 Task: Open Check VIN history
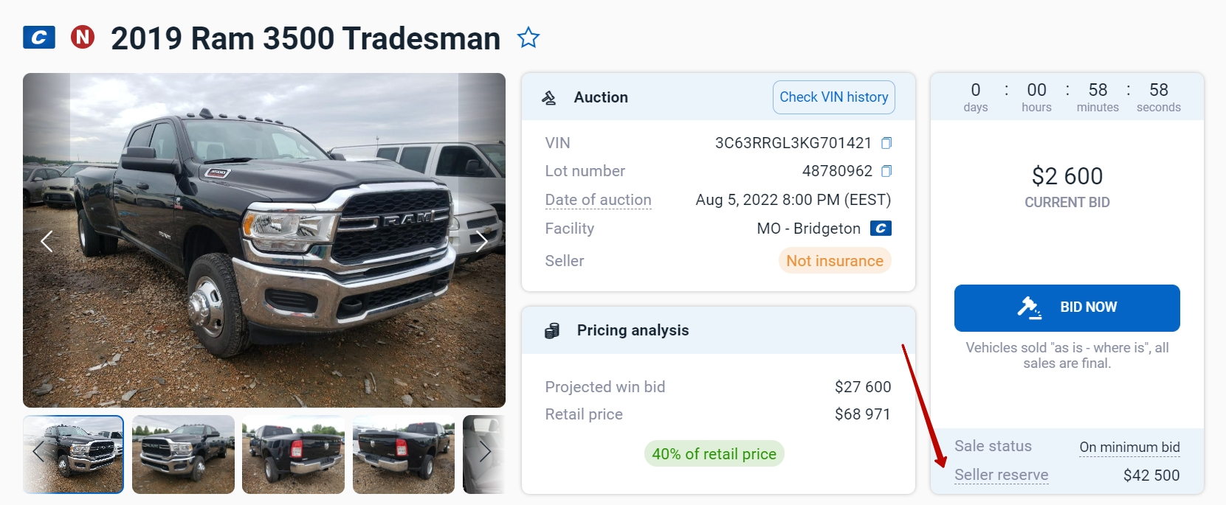tap(833, 97)
